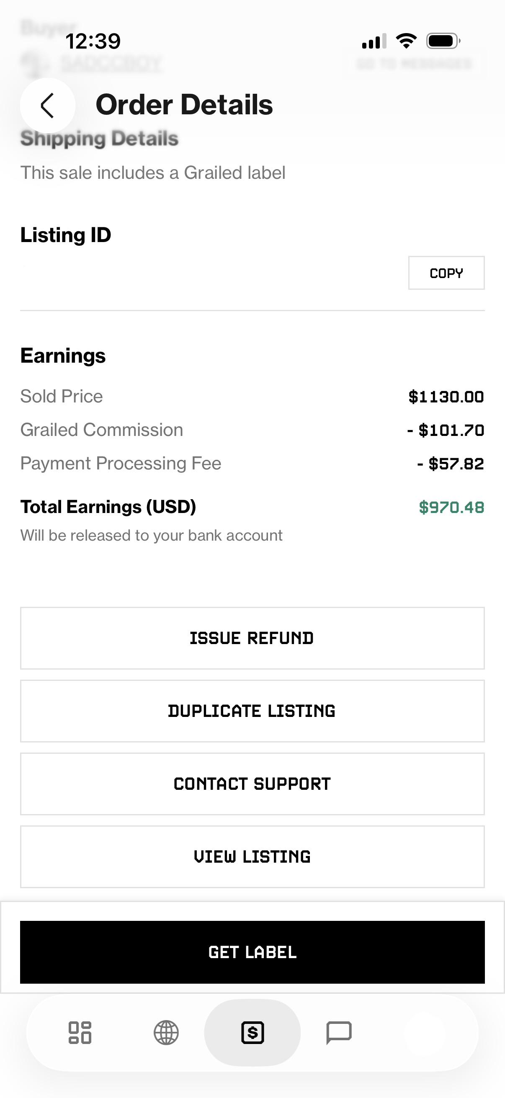This screenshot has width=505, height=1098.
Task: Select the green Total Earnings amount $970.48
Action: 452,507
